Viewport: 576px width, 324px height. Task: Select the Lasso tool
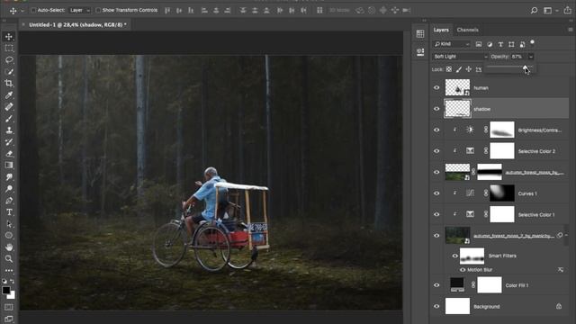(x=9, y=60)
